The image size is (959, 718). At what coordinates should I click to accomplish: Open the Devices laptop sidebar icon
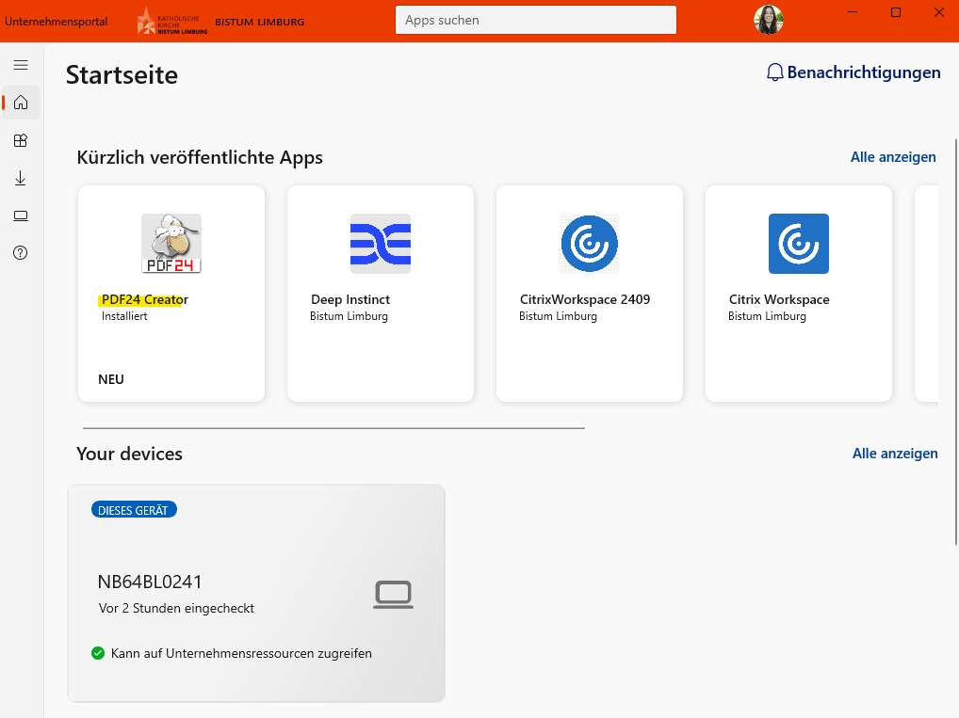point(21,215)
